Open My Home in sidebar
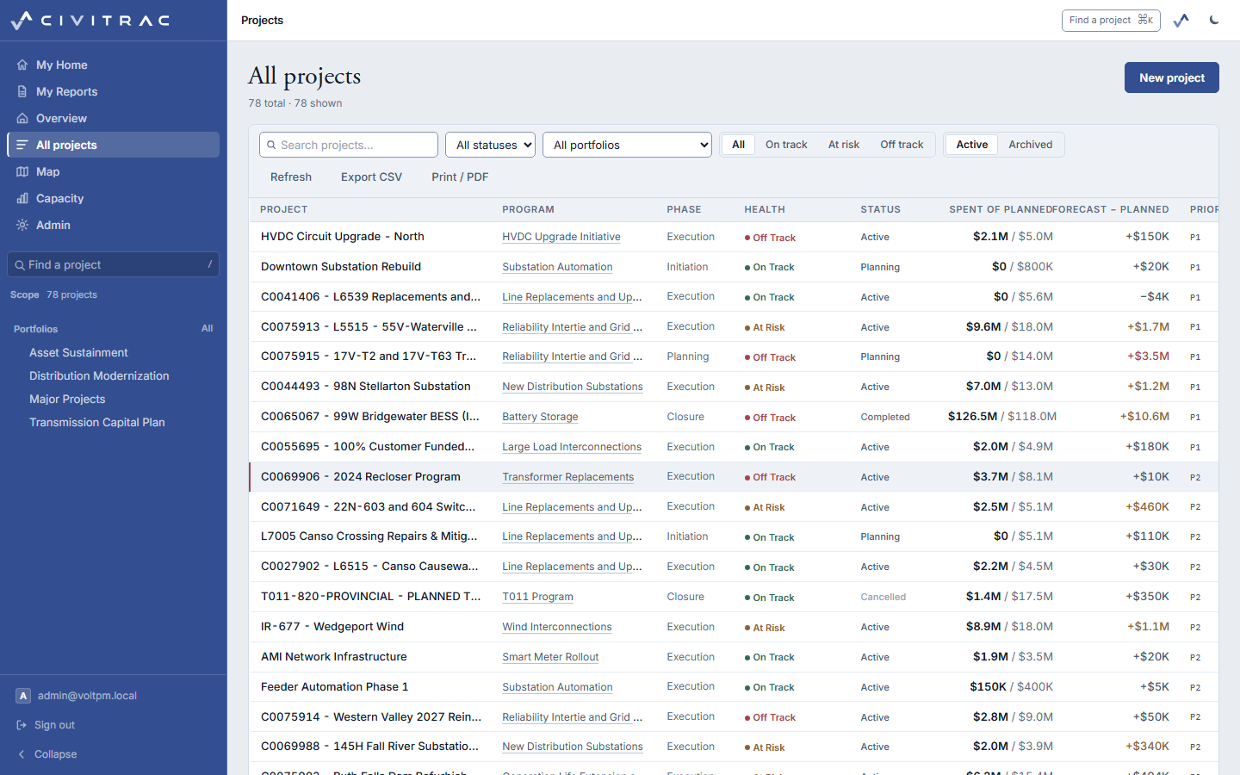The height and width of the screenshot is (775, 1240). (x=113, y=65)
